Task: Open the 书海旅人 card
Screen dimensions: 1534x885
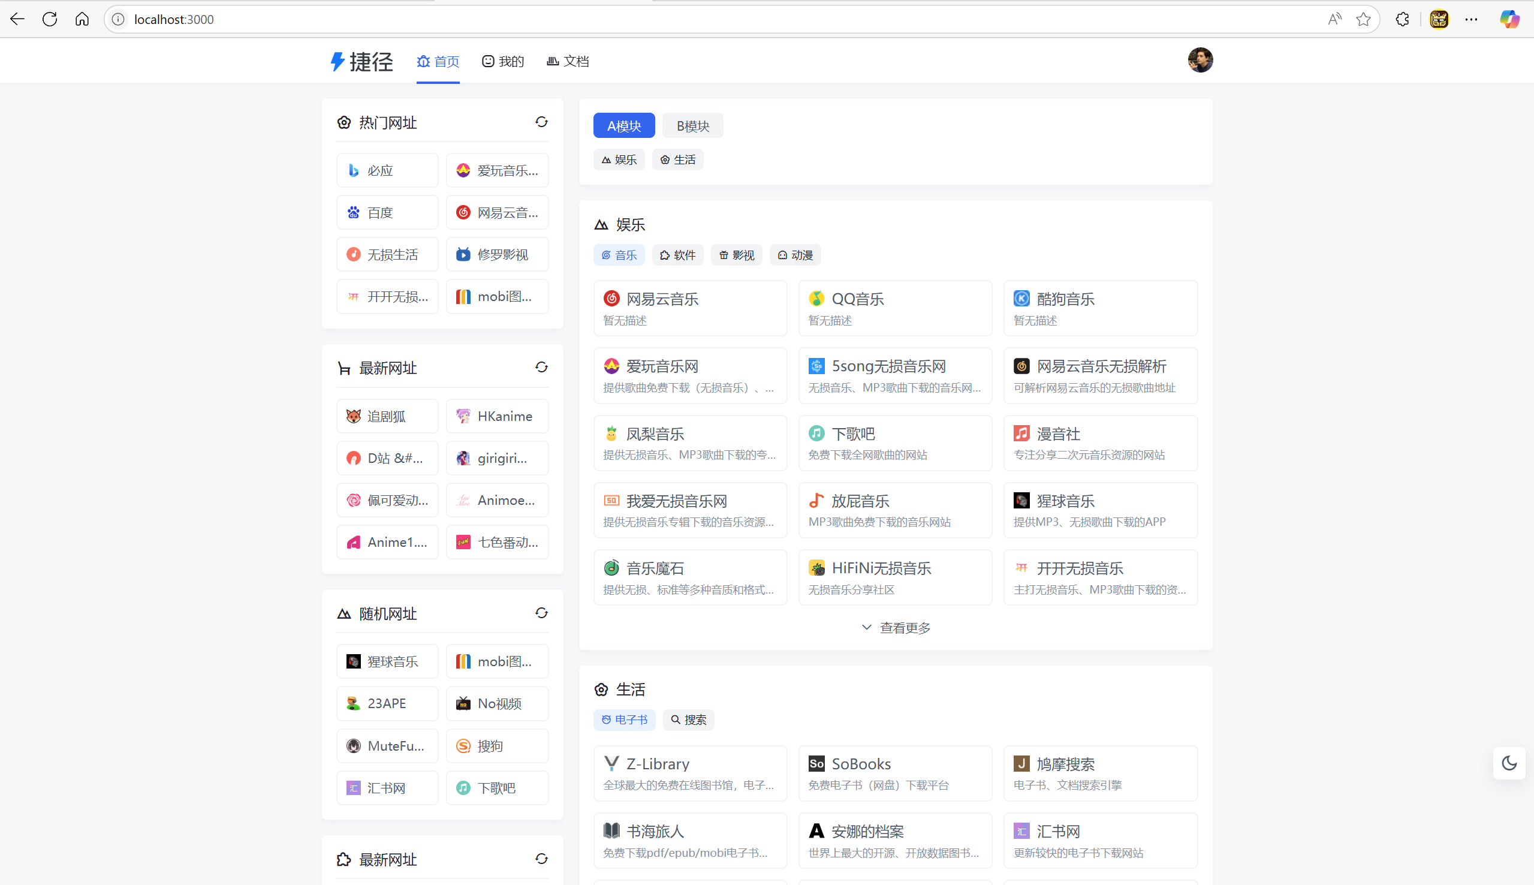Action: pos(690,841)
